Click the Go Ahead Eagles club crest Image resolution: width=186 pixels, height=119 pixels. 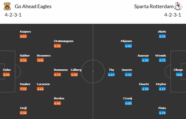7,6
